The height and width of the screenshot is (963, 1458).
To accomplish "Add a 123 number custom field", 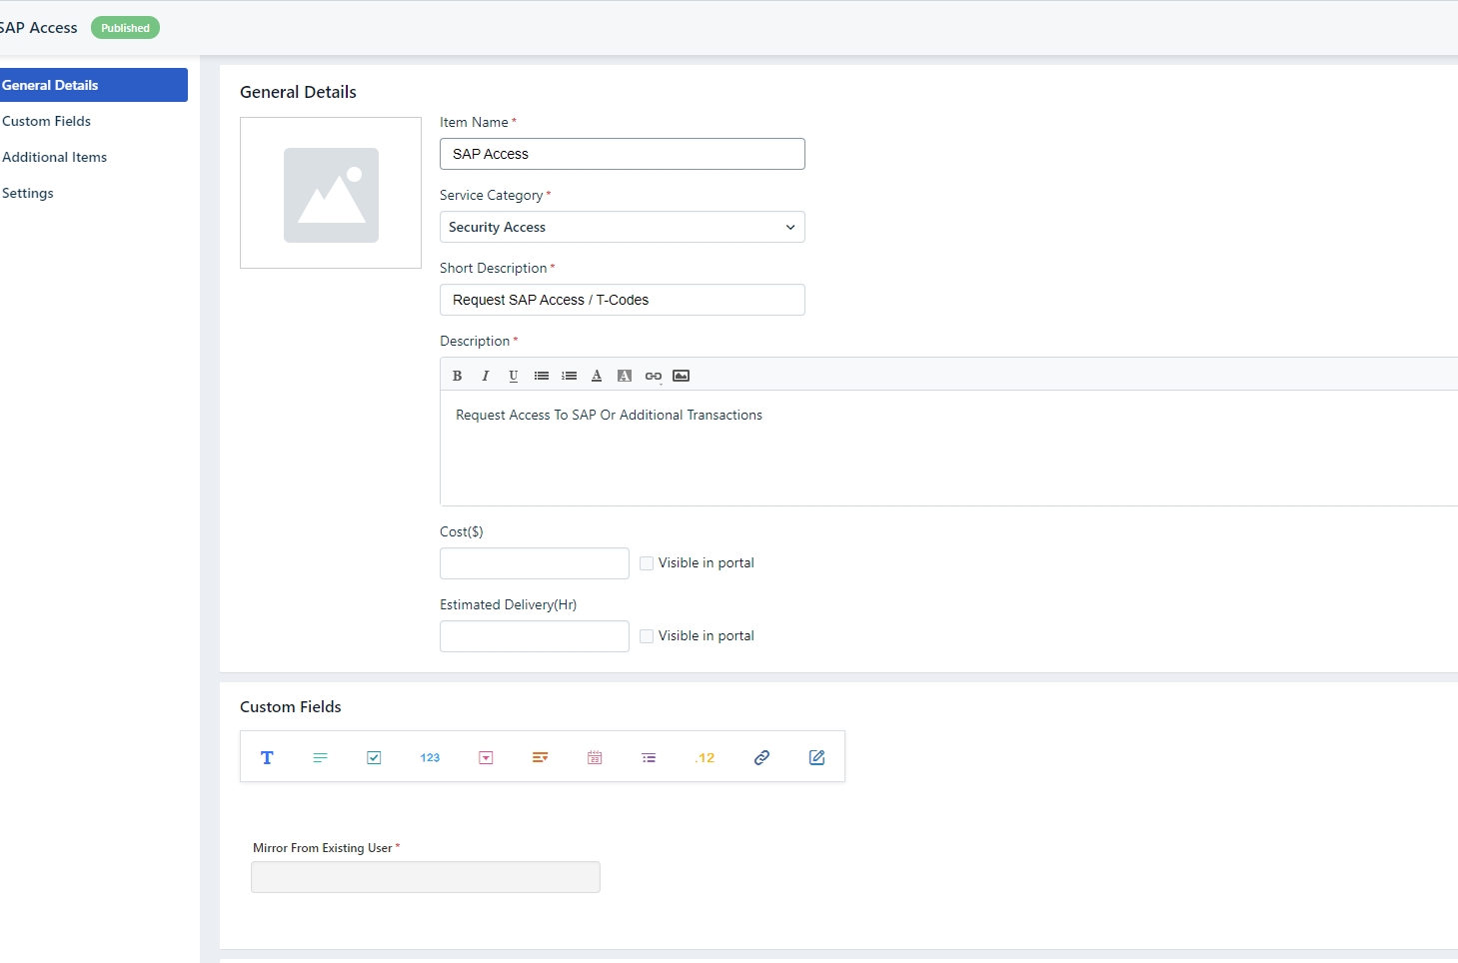I will point(430,757).
